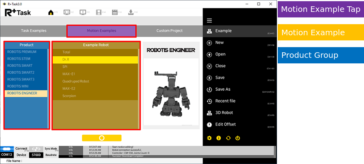Choose Close in the side menu
The image size is (364, 164).
coord(240,66)
